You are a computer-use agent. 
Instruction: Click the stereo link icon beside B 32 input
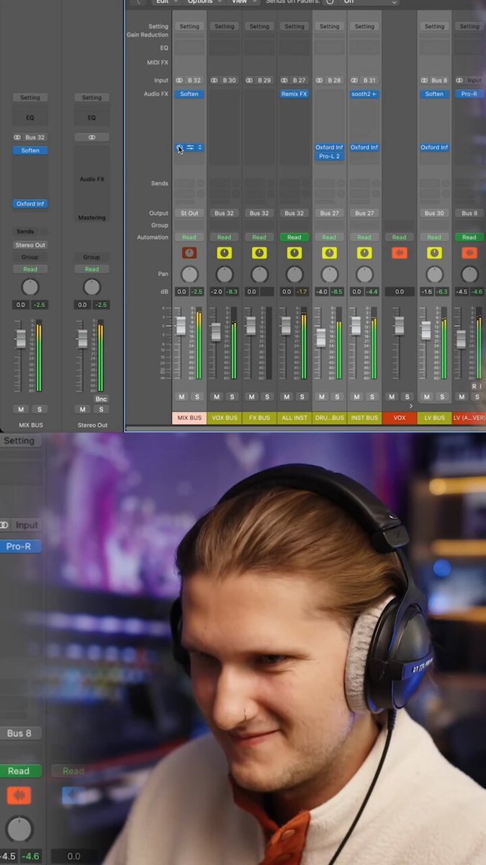point(180,81)
